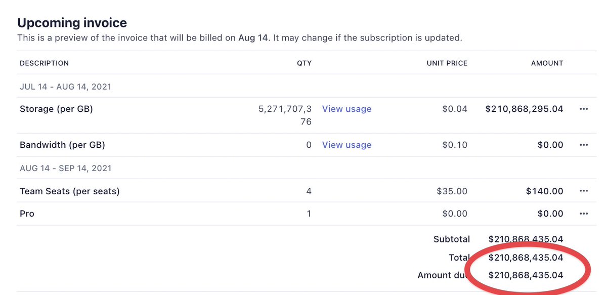
Task: View usage for Bandwidth (per GB)
Action: pyautogui.click(x=346, y=145)
